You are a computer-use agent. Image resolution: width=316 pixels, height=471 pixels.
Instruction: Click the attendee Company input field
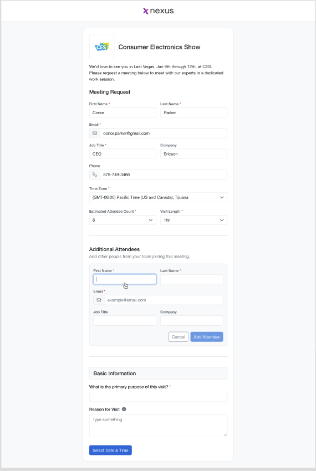coord(191,320)
